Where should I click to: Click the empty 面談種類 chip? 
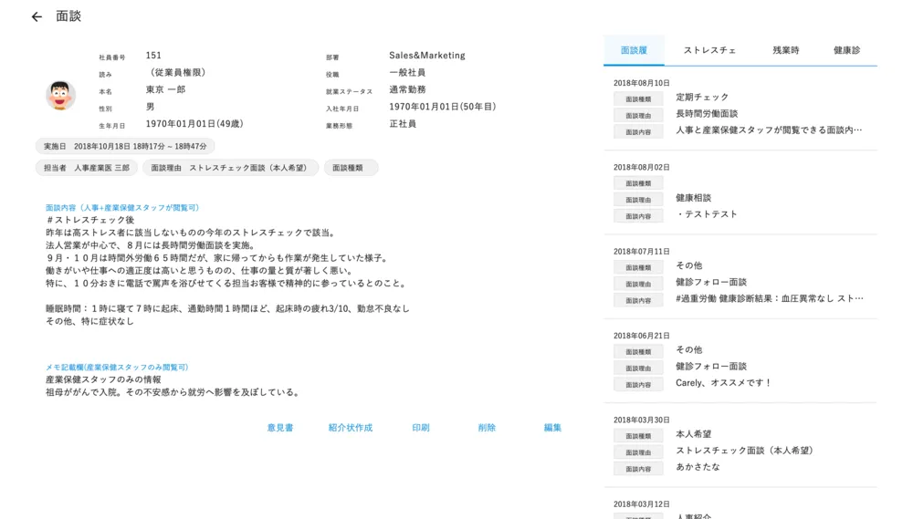(x=351, y=168)
